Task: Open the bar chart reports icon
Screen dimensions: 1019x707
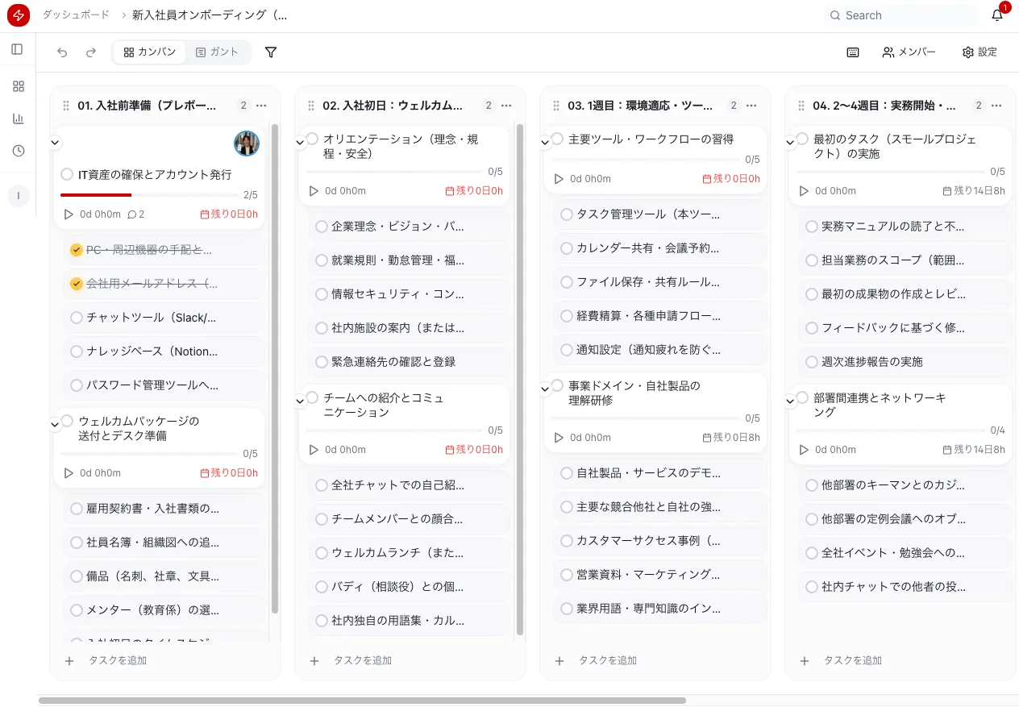Action: 19,119
